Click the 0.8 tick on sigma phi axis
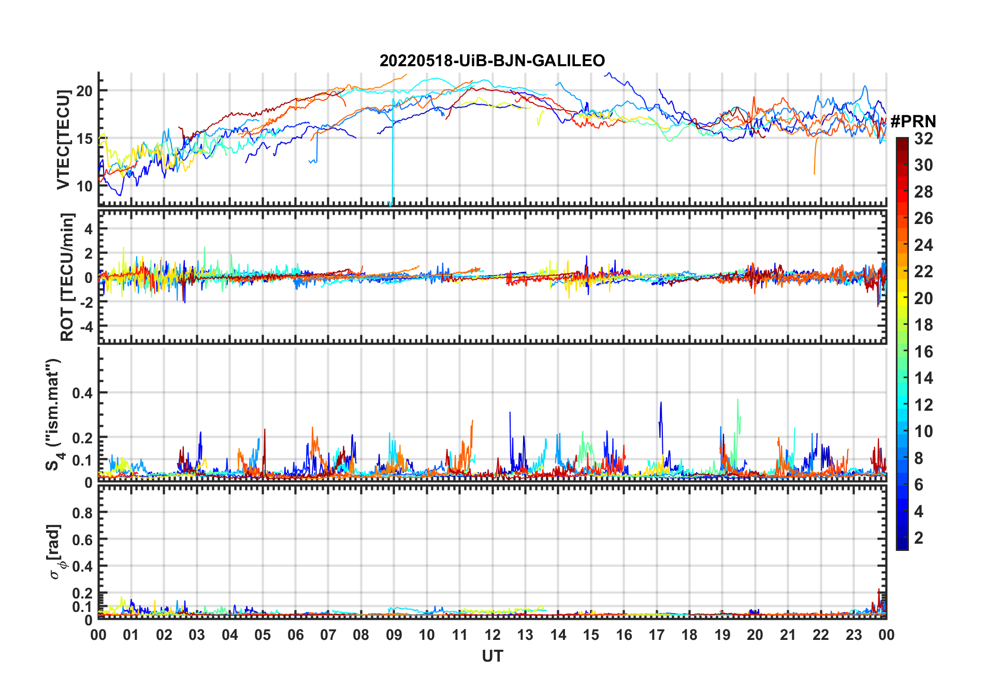The image size is (985, 688). click(x=82, y=513)
